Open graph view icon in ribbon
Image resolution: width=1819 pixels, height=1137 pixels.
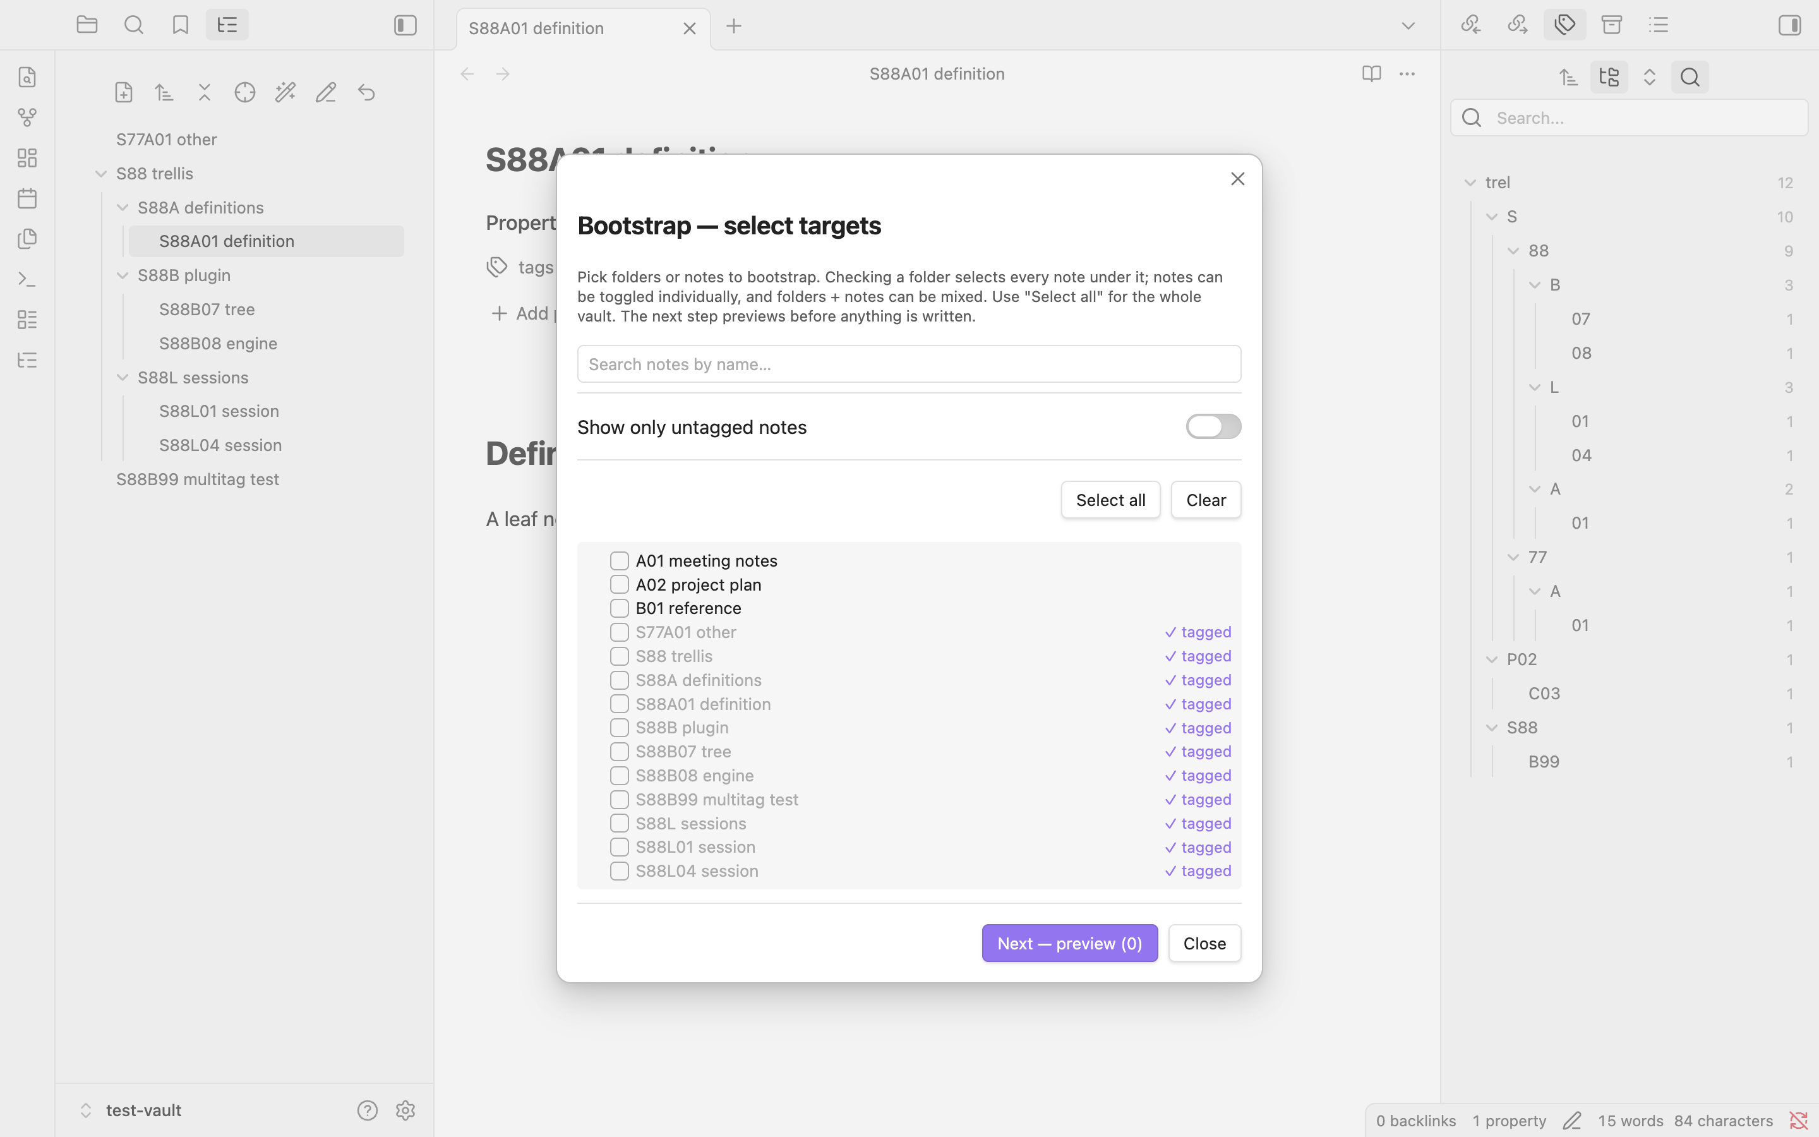tap(27, 118)
